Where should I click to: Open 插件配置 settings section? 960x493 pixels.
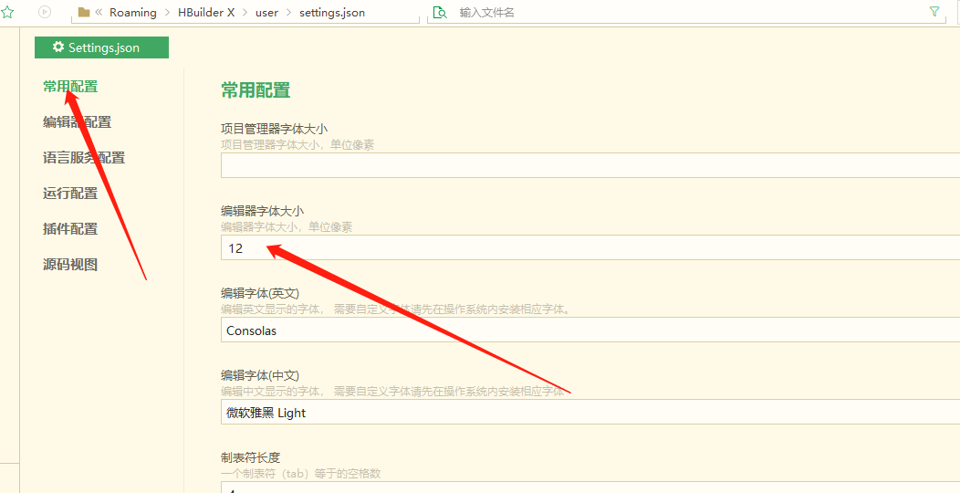[x=70, y=229]
